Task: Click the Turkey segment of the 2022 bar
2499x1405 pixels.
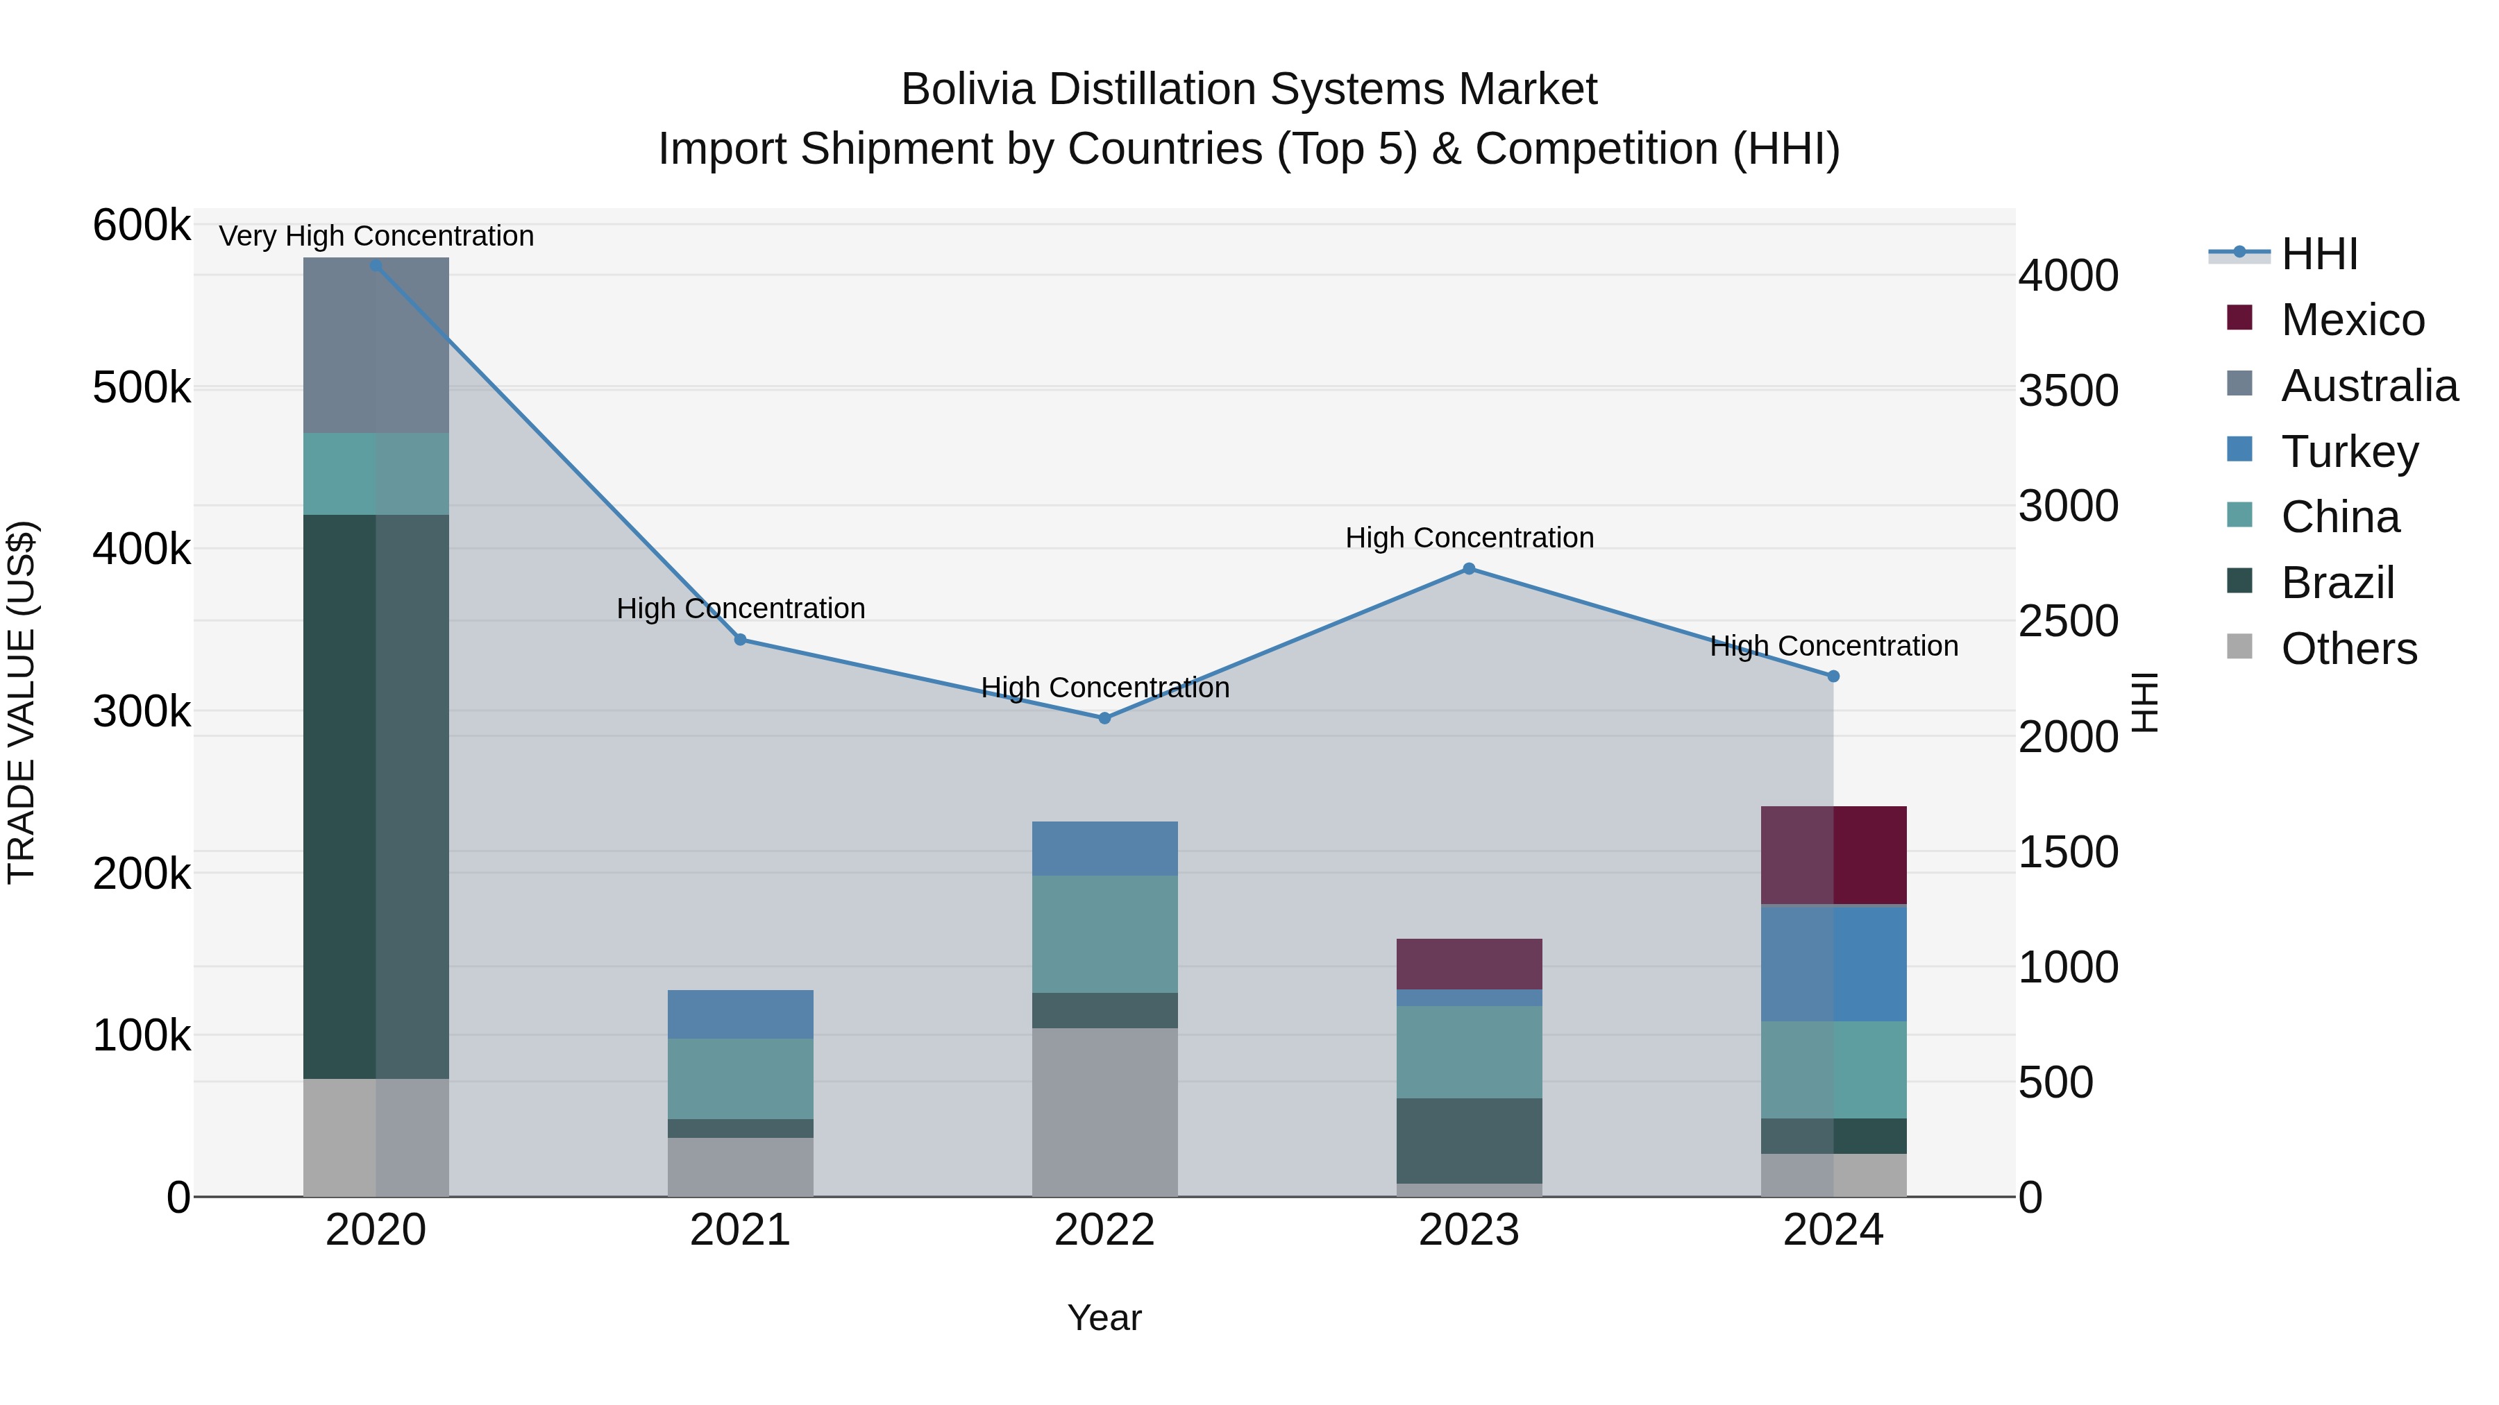Action: click(1105, 849)
